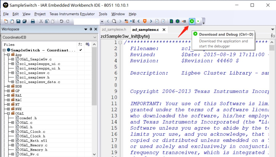Click the Debug without Downloading icon
The height and width of the screenshot is (157, 276).
(198, 21)
